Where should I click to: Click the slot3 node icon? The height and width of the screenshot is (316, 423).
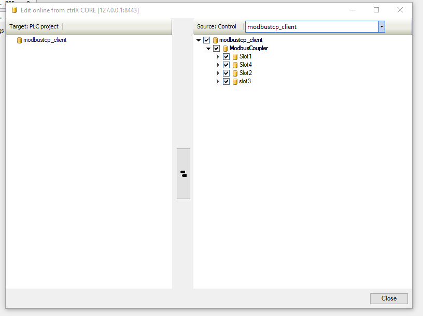[x=235, y=82]
